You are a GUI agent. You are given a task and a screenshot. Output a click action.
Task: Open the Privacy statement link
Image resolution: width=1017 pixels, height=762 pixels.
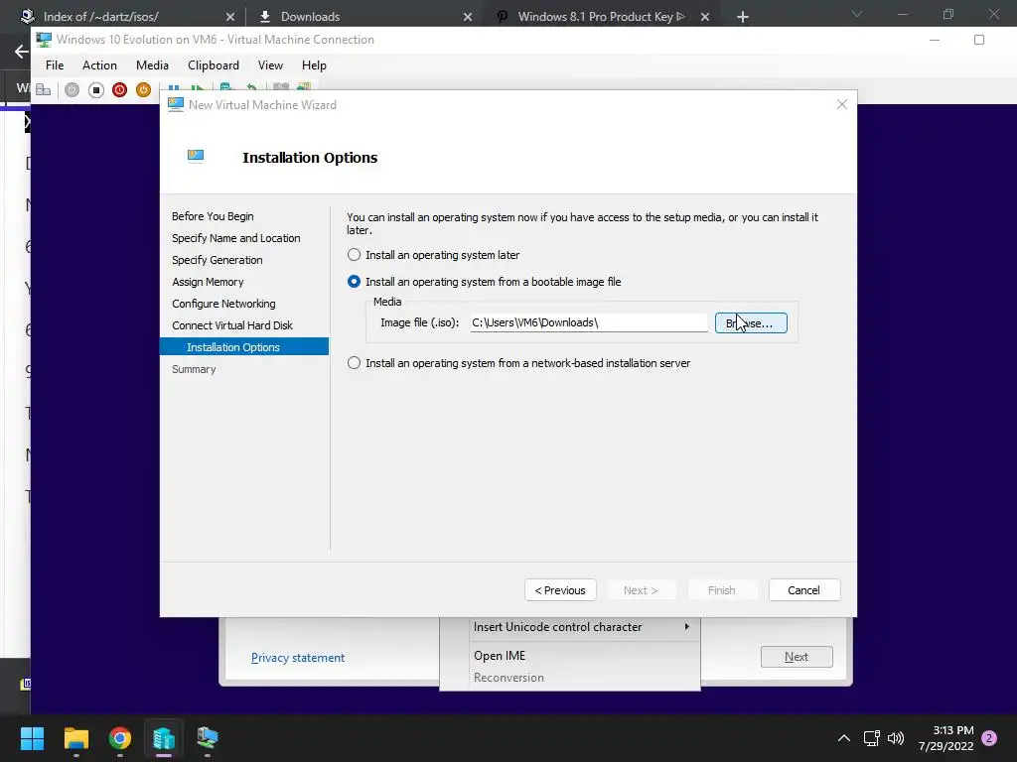pyautogui.click(x=298, y=658)
